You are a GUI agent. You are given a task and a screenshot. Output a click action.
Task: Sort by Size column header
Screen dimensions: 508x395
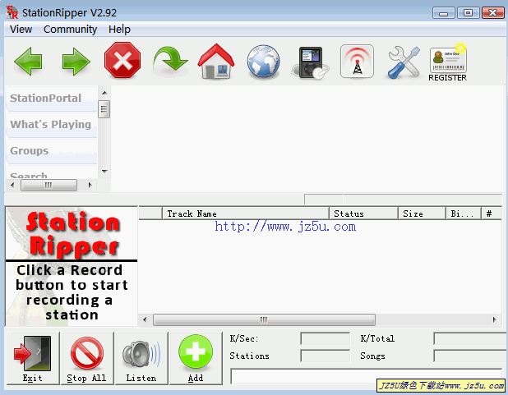pyautogui.click(x=422, y=214)
